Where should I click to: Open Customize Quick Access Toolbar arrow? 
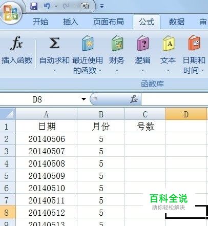(102, 7)
